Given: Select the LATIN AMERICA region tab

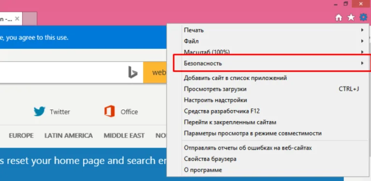Looking at the screenshot, I should tap(69, 136).
